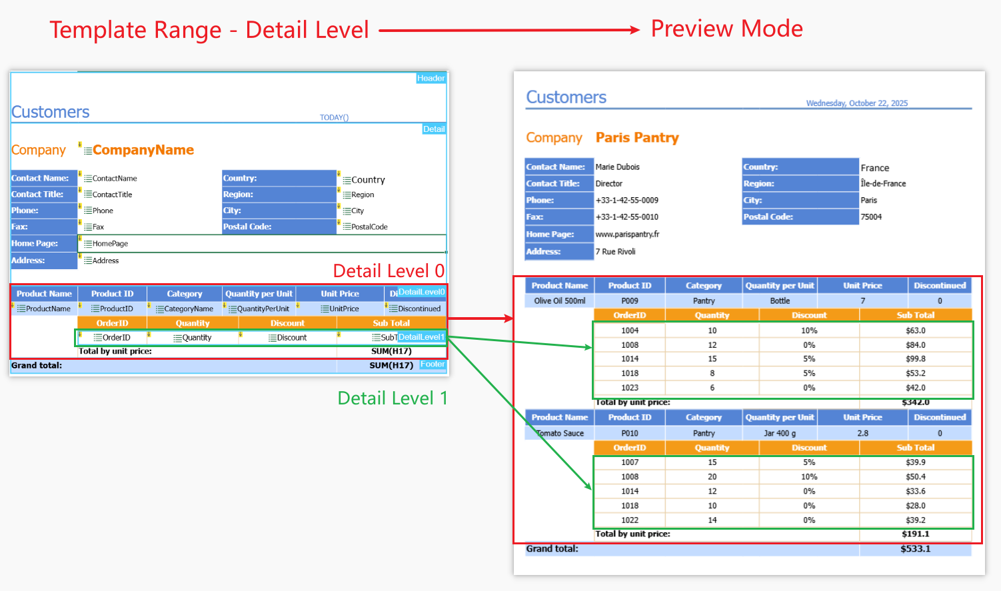Click the binding icon beside PostalCode field
Image resolution: width=1001 pixels, height=591 pixels.
click(347, 227)
